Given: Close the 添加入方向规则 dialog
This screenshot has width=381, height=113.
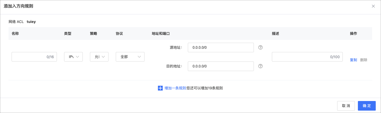Looking at the screenshot, I should click(x=373, y=6).
